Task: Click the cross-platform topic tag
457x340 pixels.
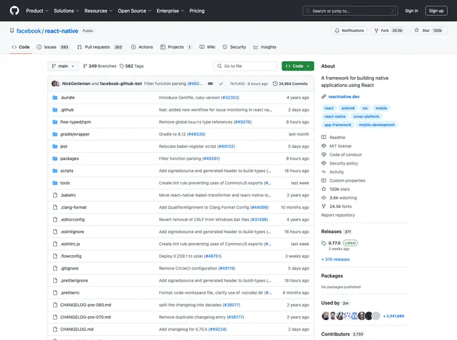Action: point(367,116)
